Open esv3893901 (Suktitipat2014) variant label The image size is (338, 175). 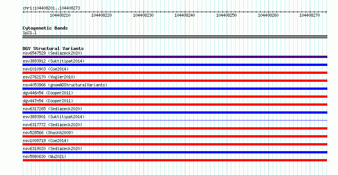(54, 117)
